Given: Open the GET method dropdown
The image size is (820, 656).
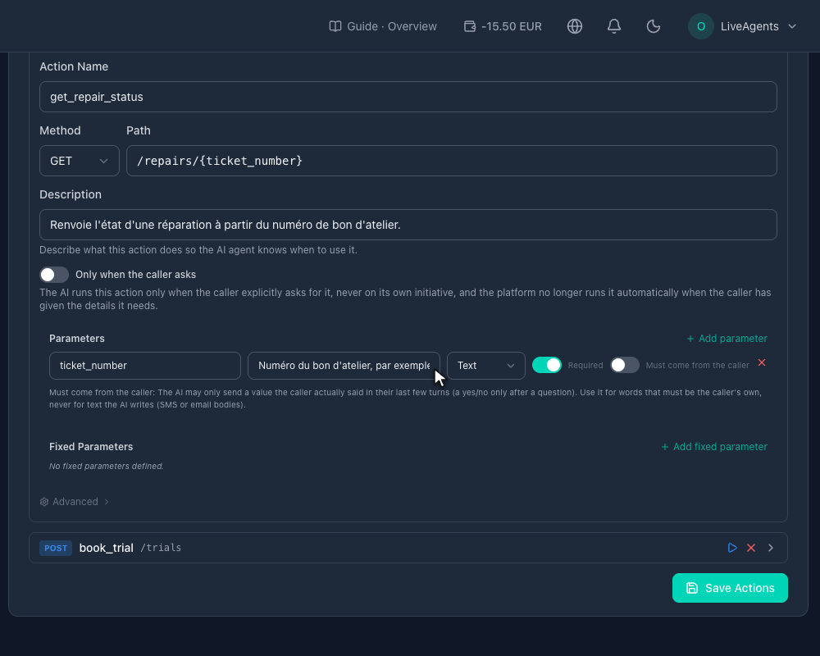Looking at the screenshot, I should coord(80,161).
